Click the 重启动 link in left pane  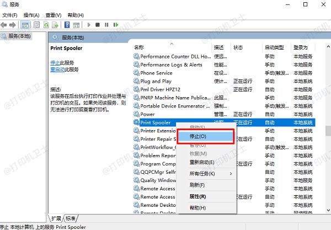[57, 69]
